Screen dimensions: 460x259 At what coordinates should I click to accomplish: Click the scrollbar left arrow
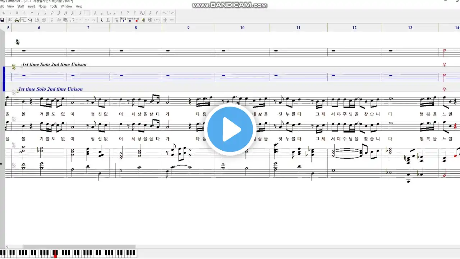pyautogui.click(x=7, y=246)
